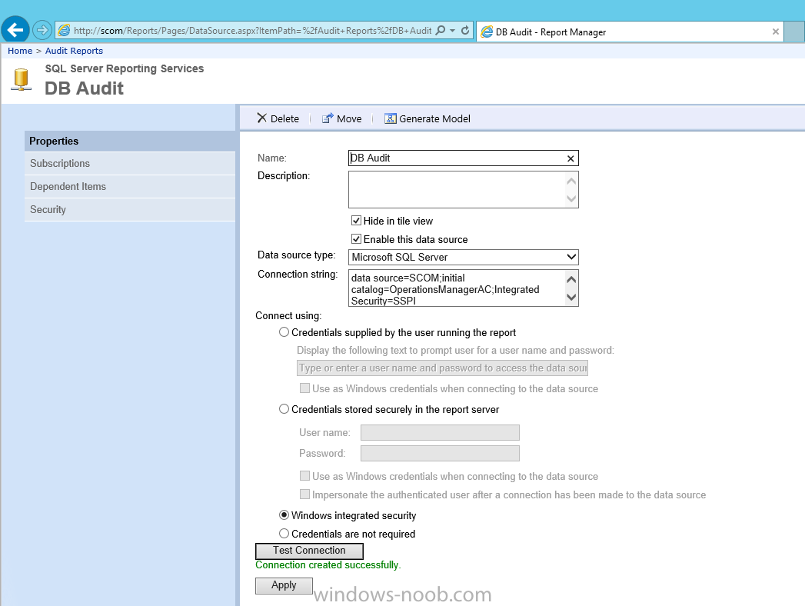Click the Password field
The height and width of the screenshot is (606, 805).
440,454
